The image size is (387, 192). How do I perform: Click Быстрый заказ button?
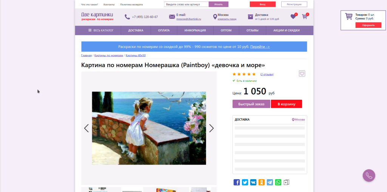pos(251,104)
